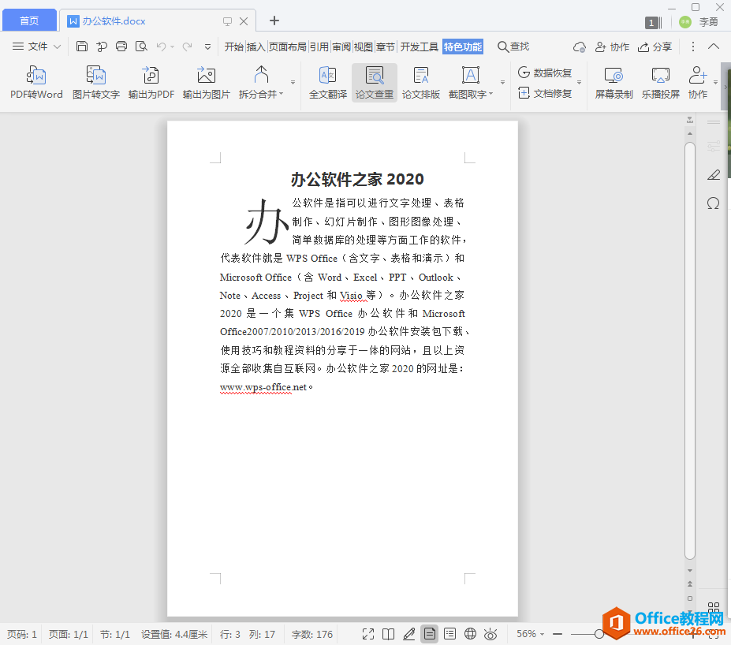Switch to reading layout view
Viewport: 731px width, 645px height.
tap(388, 634)
